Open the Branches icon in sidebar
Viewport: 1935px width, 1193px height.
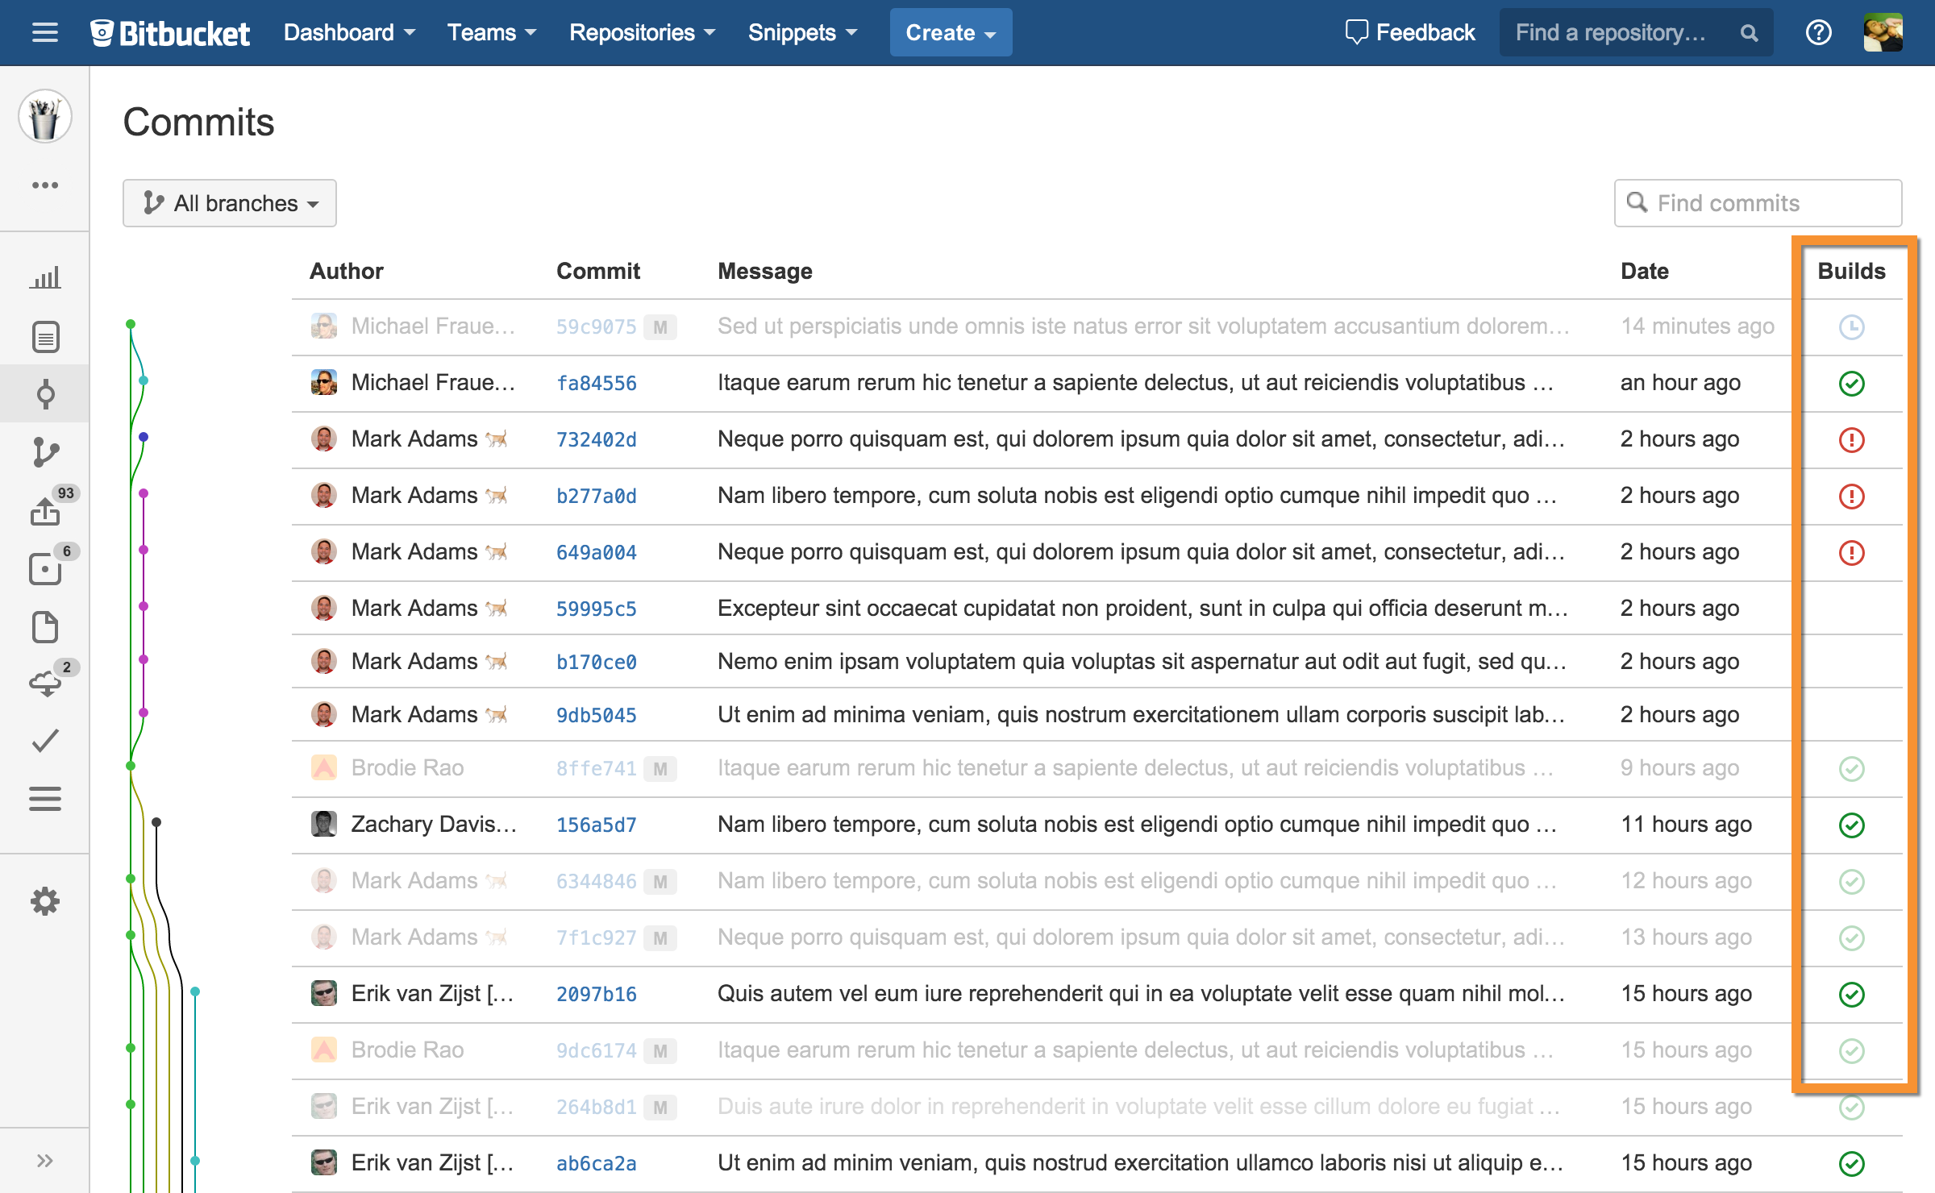45,451
